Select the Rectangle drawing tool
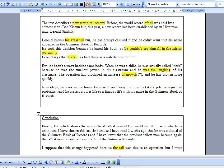The height and width of the screenshot is (168, 224). pyautogui.click(x=30, y=162)
